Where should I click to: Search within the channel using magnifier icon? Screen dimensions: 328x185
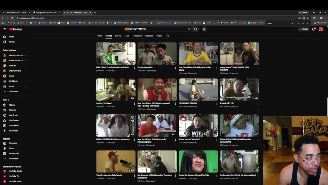point(168,36)
